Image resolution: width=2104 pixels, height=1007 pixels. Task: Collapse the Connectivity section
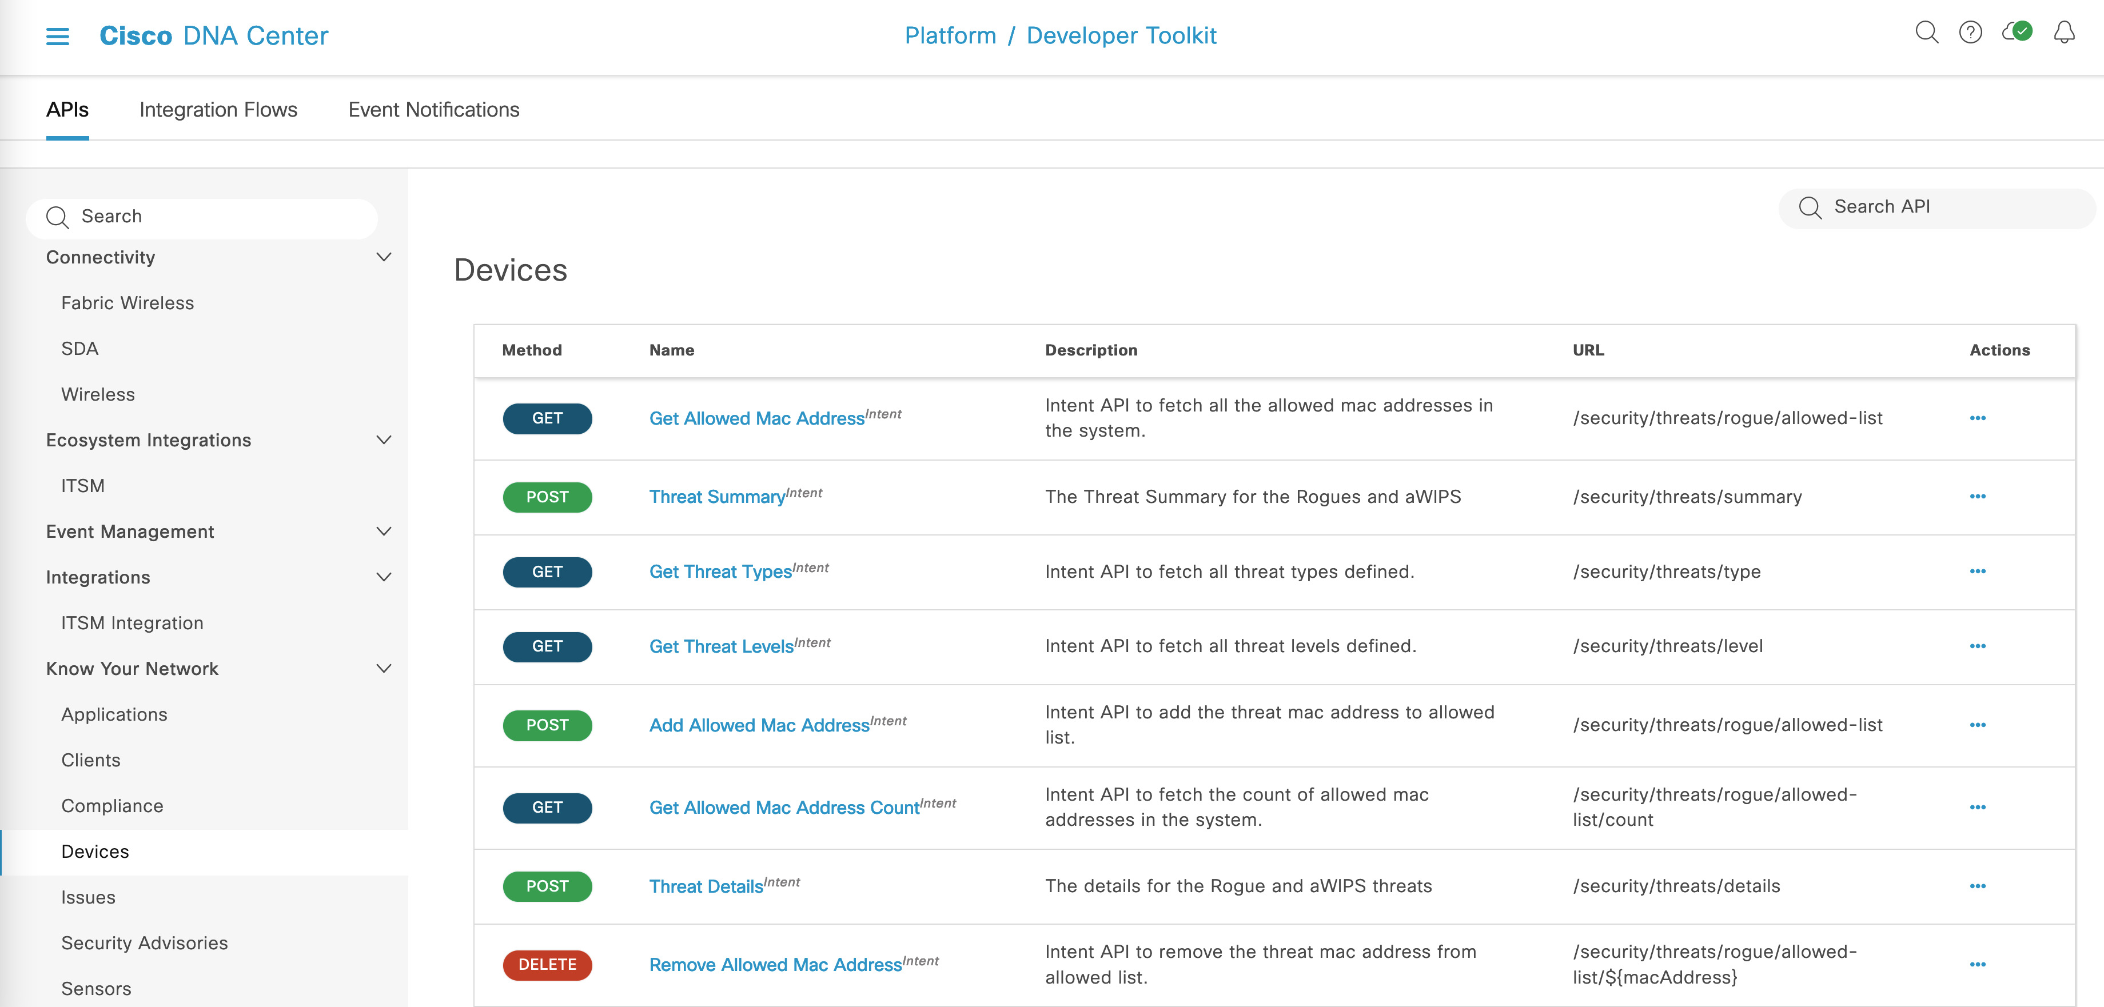point(384,257)
